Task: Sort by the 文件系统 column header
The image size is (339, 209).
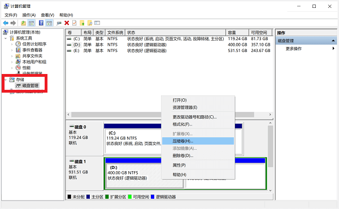Action: click(x=115, y=33)
